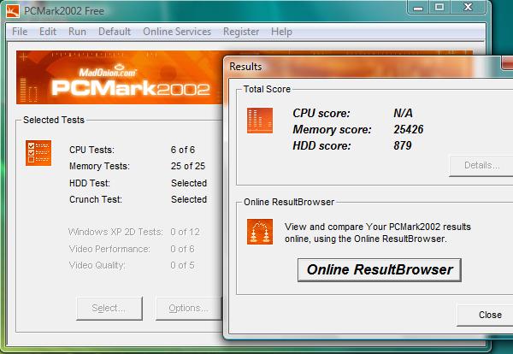This screenshot has height=354, width=513.
Task: Click the Online ResultBrowser fountain icon
Action: pos(260,232)
